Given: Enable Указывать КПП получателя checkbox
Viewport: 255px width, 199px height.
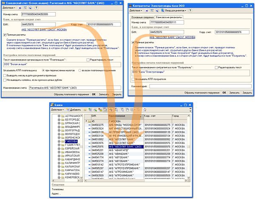Looking at the screenshot, I should (133, 79).
